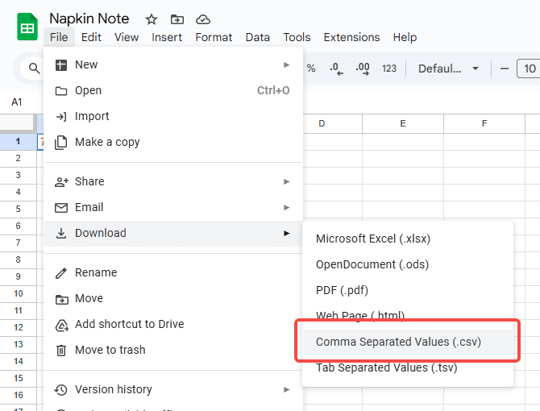
Task: Select row 15 header
Action: 18,378
